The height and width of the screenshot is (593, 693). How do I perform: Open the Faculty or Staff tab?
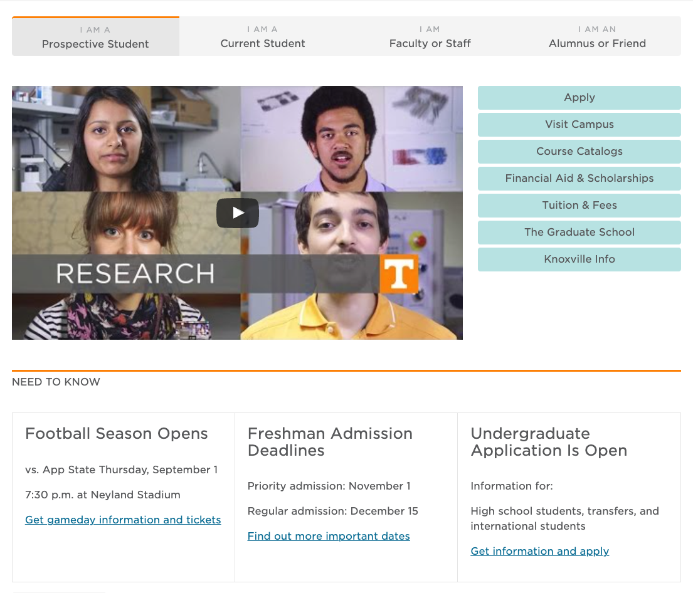pyautogui.click(x=430, y=36)
